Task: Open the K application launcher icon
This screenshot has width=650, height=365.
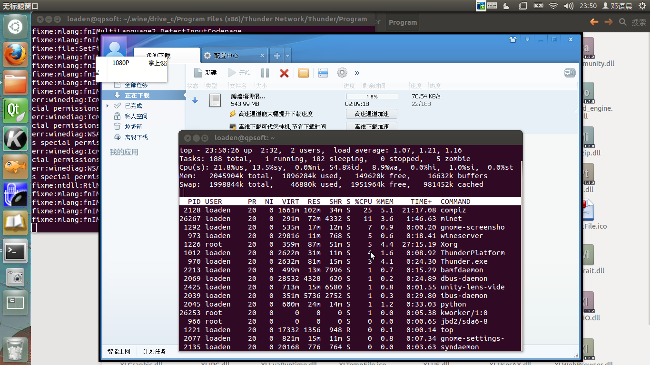Action: 15,139
